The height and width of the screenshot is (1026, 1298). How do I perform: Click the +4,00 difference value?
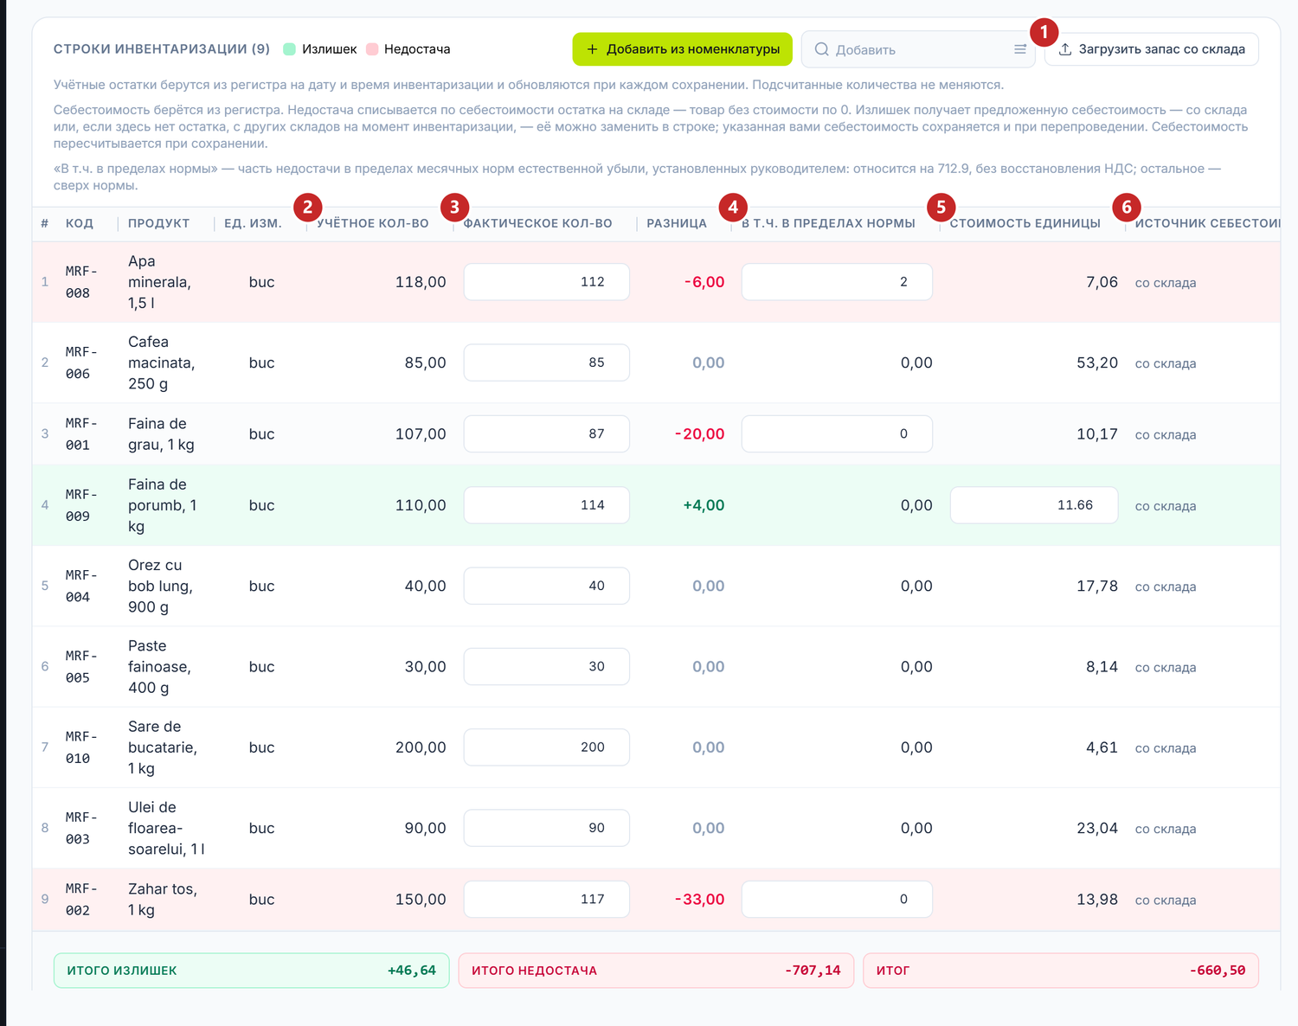[x=704, y=505]
